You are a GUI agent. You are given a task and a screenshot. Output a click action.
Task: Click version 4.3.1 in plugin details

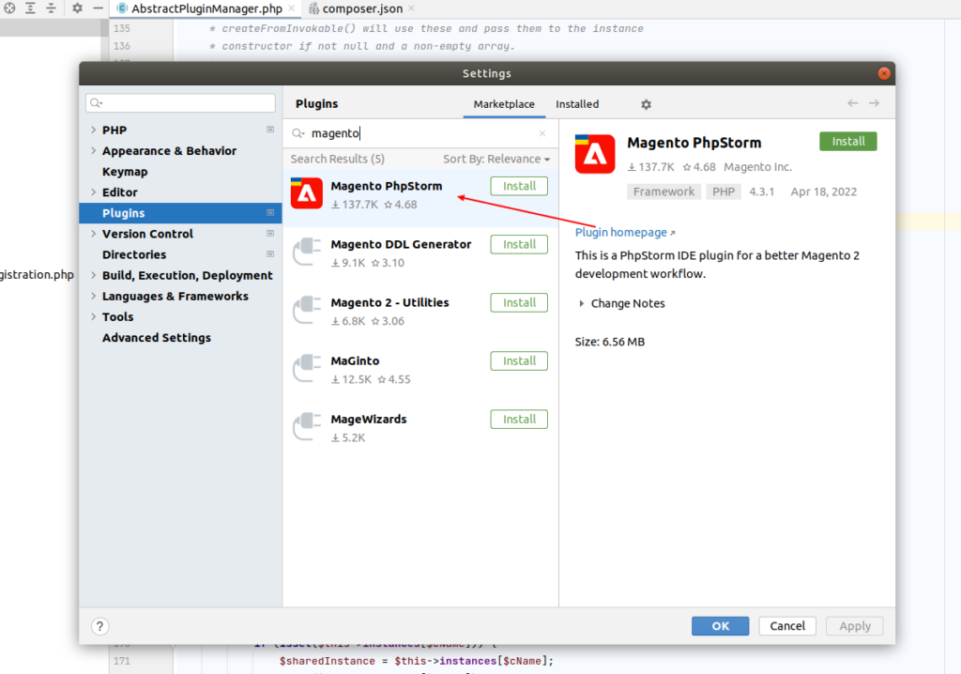762,191
